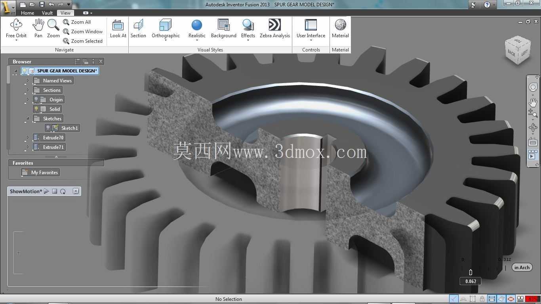Click Zoom Window
541x304 pixels.
pos(83,32)
